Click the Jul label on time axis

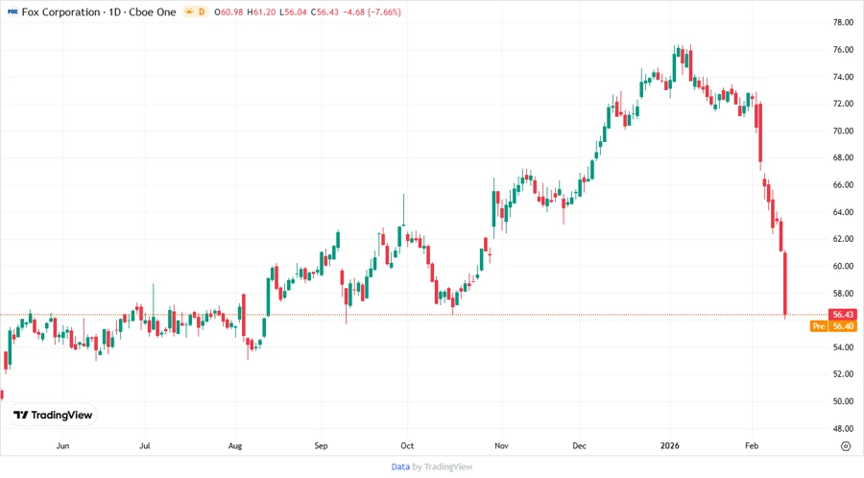144,445
